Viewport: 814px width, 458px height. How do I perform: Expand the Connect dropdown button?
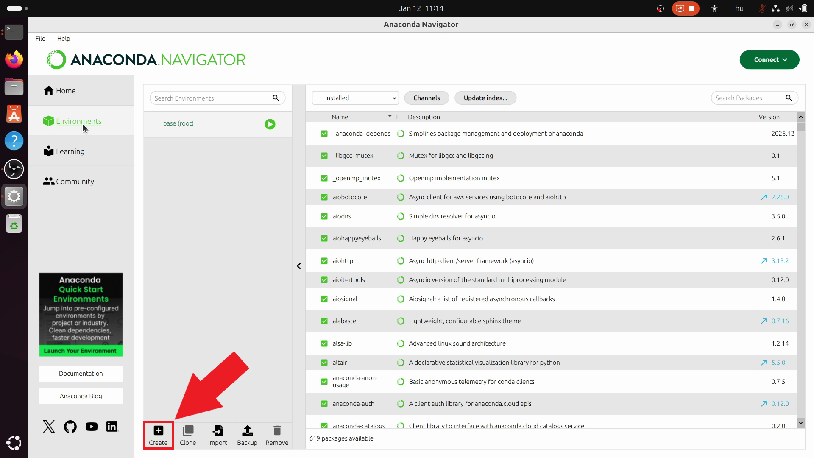tap(769, 60)
